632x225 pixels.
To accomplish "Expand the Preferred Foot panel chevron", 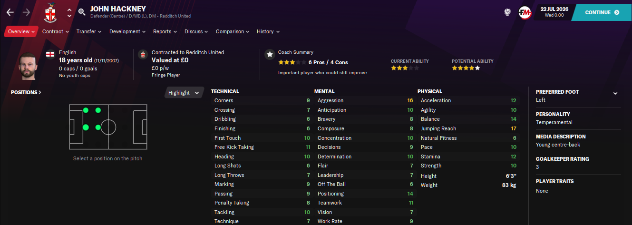I will [615, 93].
